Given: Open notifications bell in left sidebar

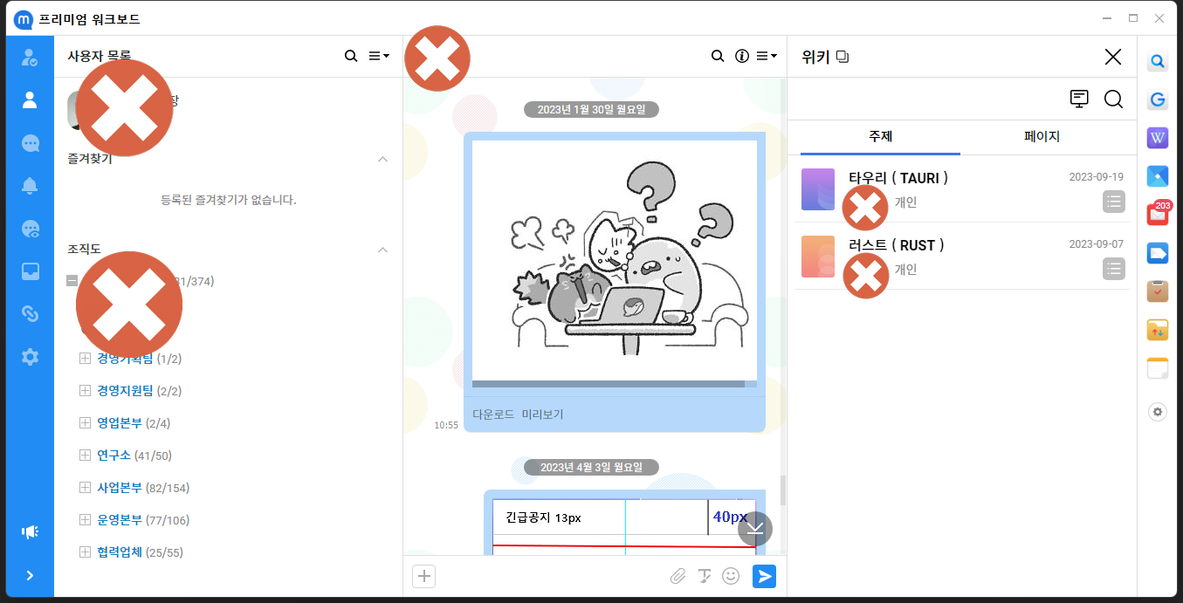Looking at the screenshot, I should [x=30, y=186].
